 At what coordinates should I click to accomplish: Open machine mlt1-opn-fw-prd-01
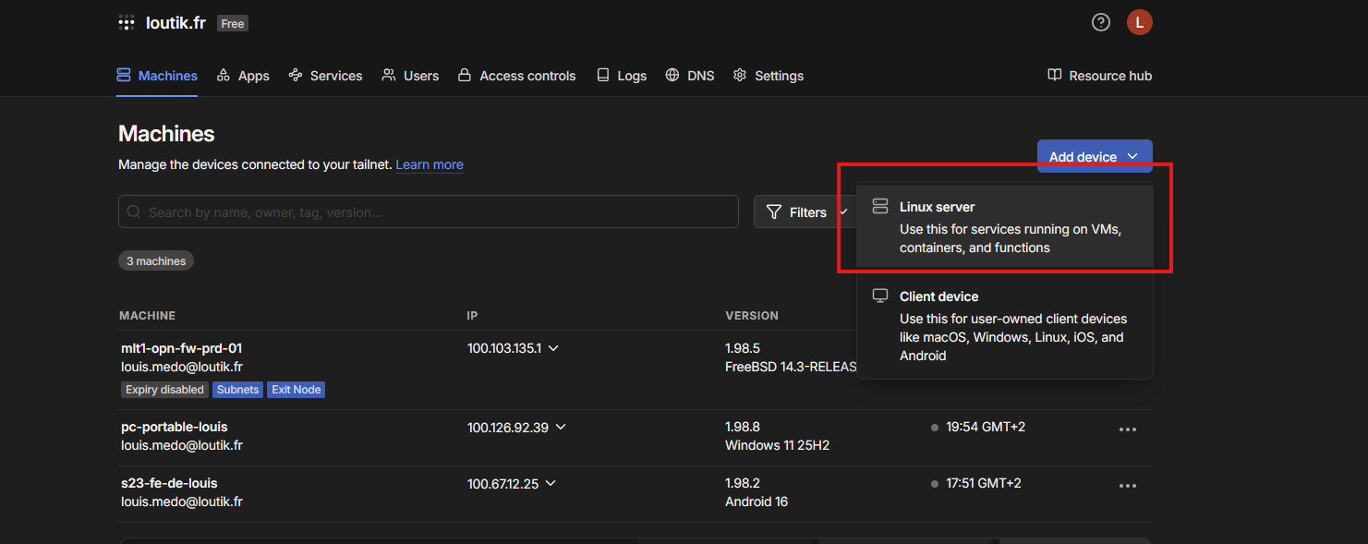coord(181,348)
